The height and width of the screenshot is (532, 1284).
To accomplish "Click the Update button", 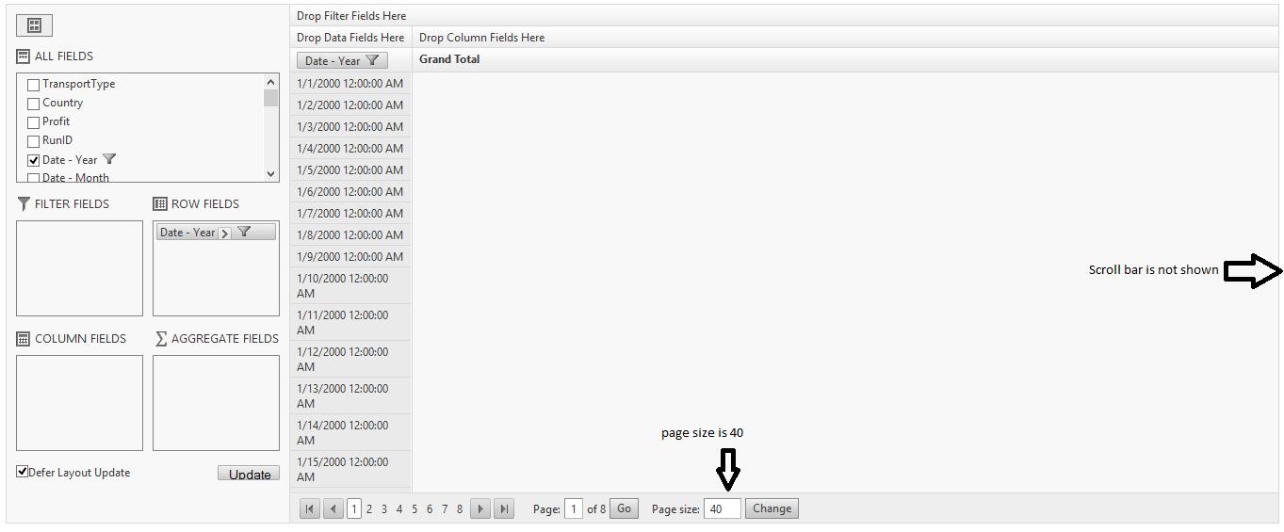I will coord(249,474).
